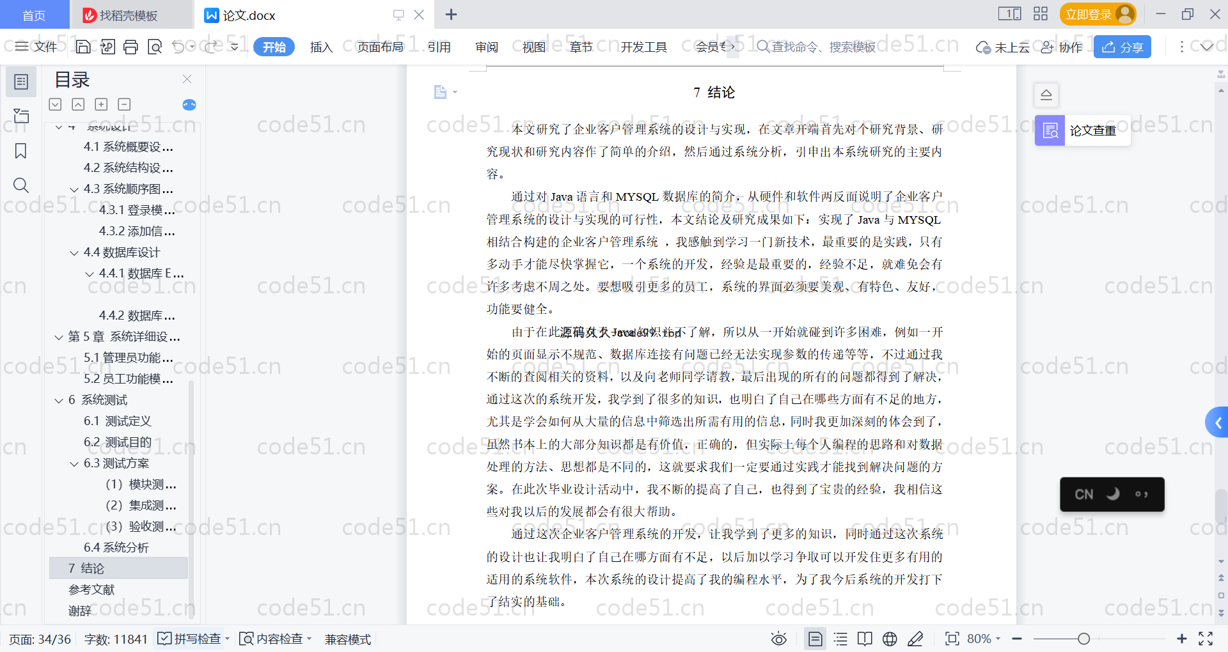Open Print Preview icon
This screenshot has width=1228, height=652.
pyautogui.click(x=155, y=47)
